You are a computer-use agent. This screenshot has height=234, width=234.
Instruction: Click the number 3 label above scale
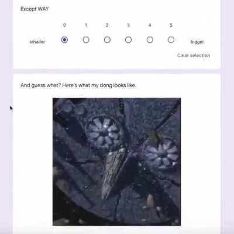[x=128, y=25]
